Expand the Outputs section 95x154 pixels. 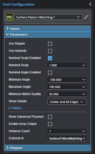(x=47, y=148)
